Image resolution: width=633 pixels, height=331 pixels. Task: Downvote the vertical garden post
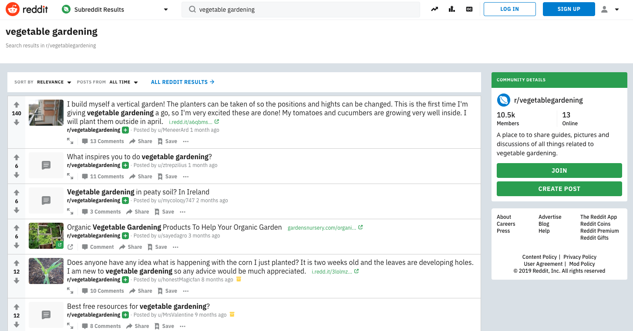[17, 122]
